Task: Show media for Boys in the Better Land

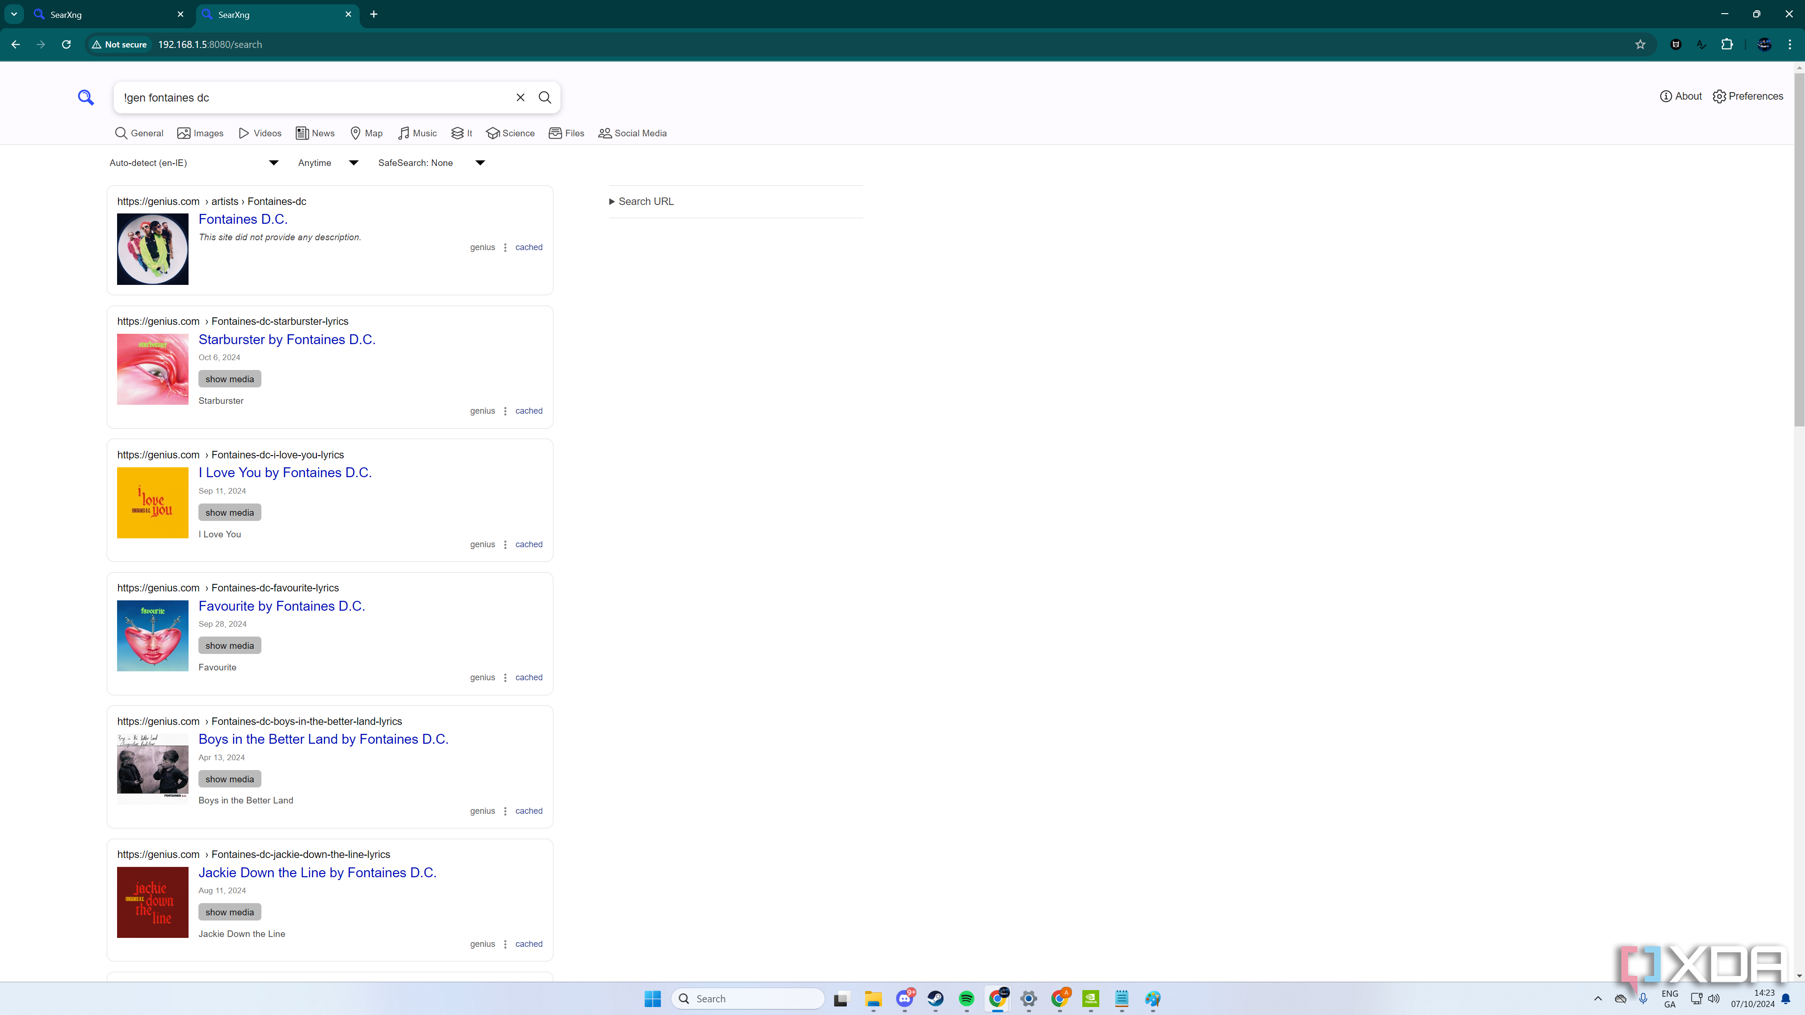Action: pyautogui.click(x=230, y=778)
